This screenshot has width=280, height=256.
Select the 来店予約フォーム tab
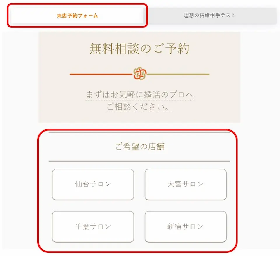77,15
